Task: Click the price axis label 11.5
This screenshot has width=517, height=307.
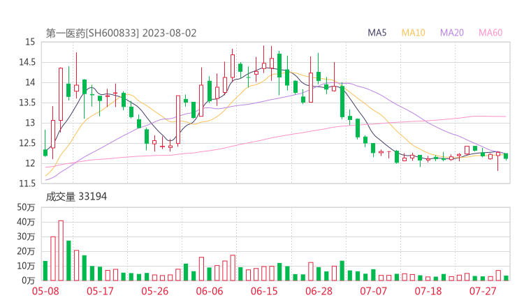Action: pos(27,184)
